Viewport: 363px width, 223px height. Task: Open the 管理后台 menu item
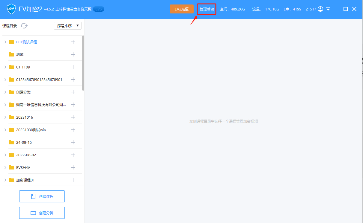coord(207,9)
